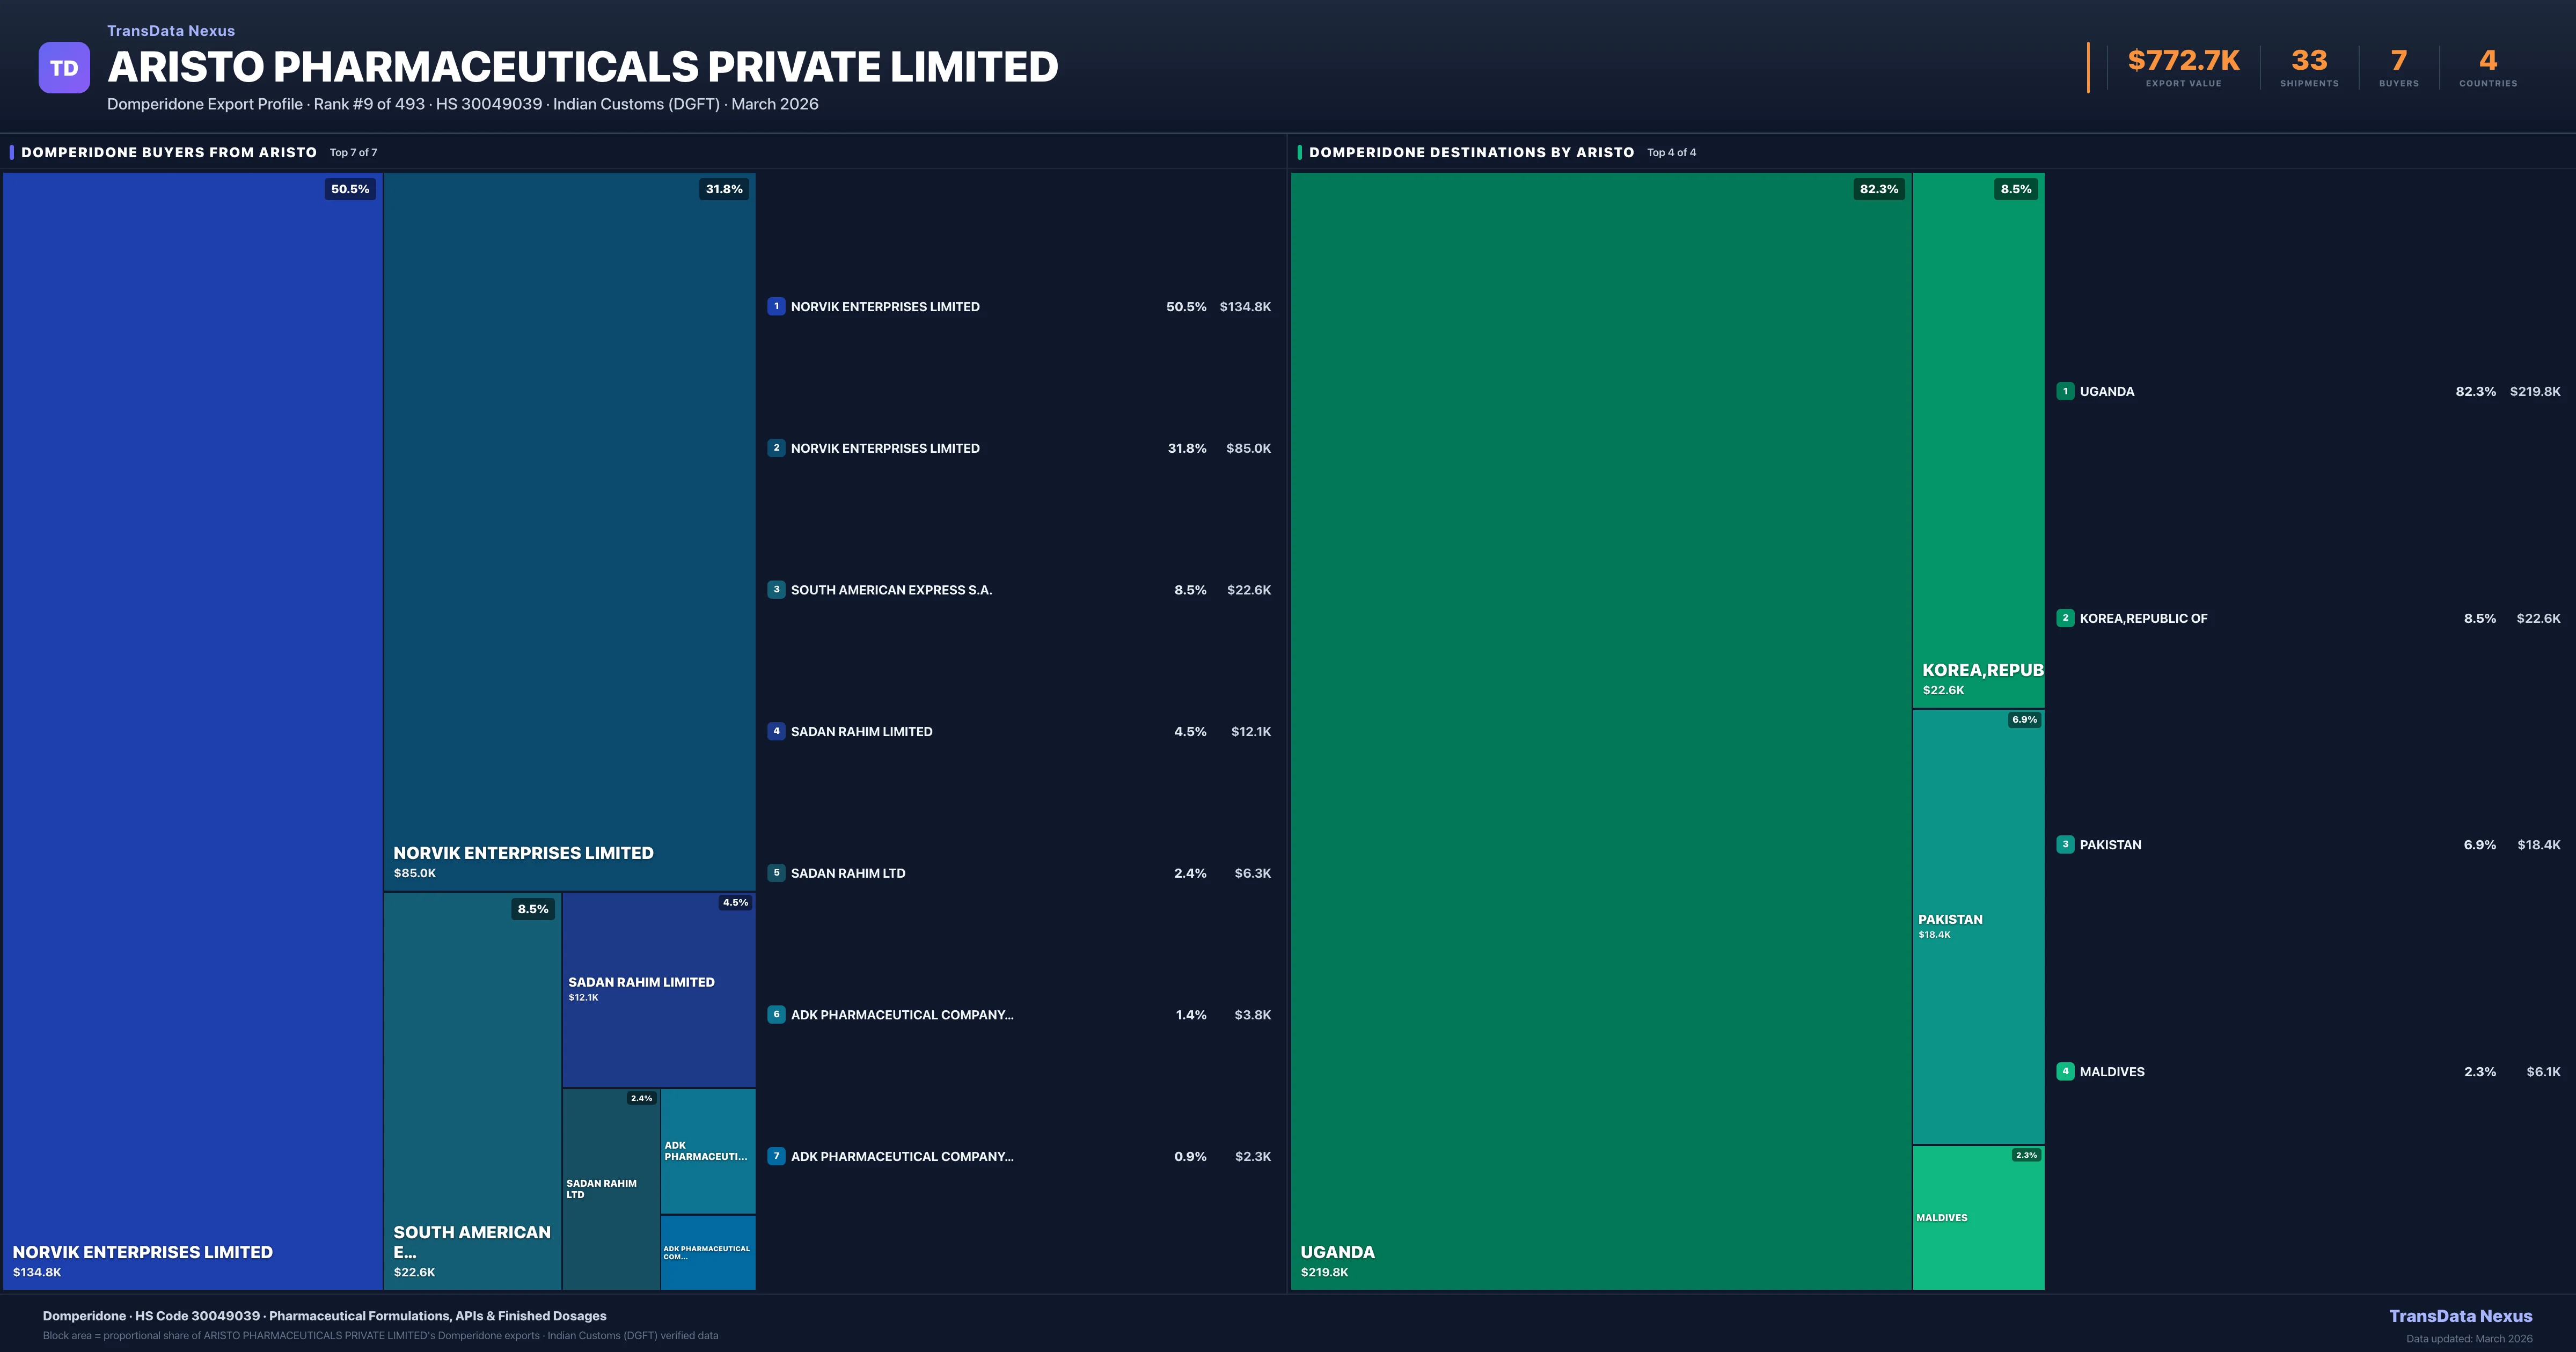Viewport: 2576px width, 1352px height.
Task: Open the TransData Nexus footer link
Action: click(2460, 1316)
